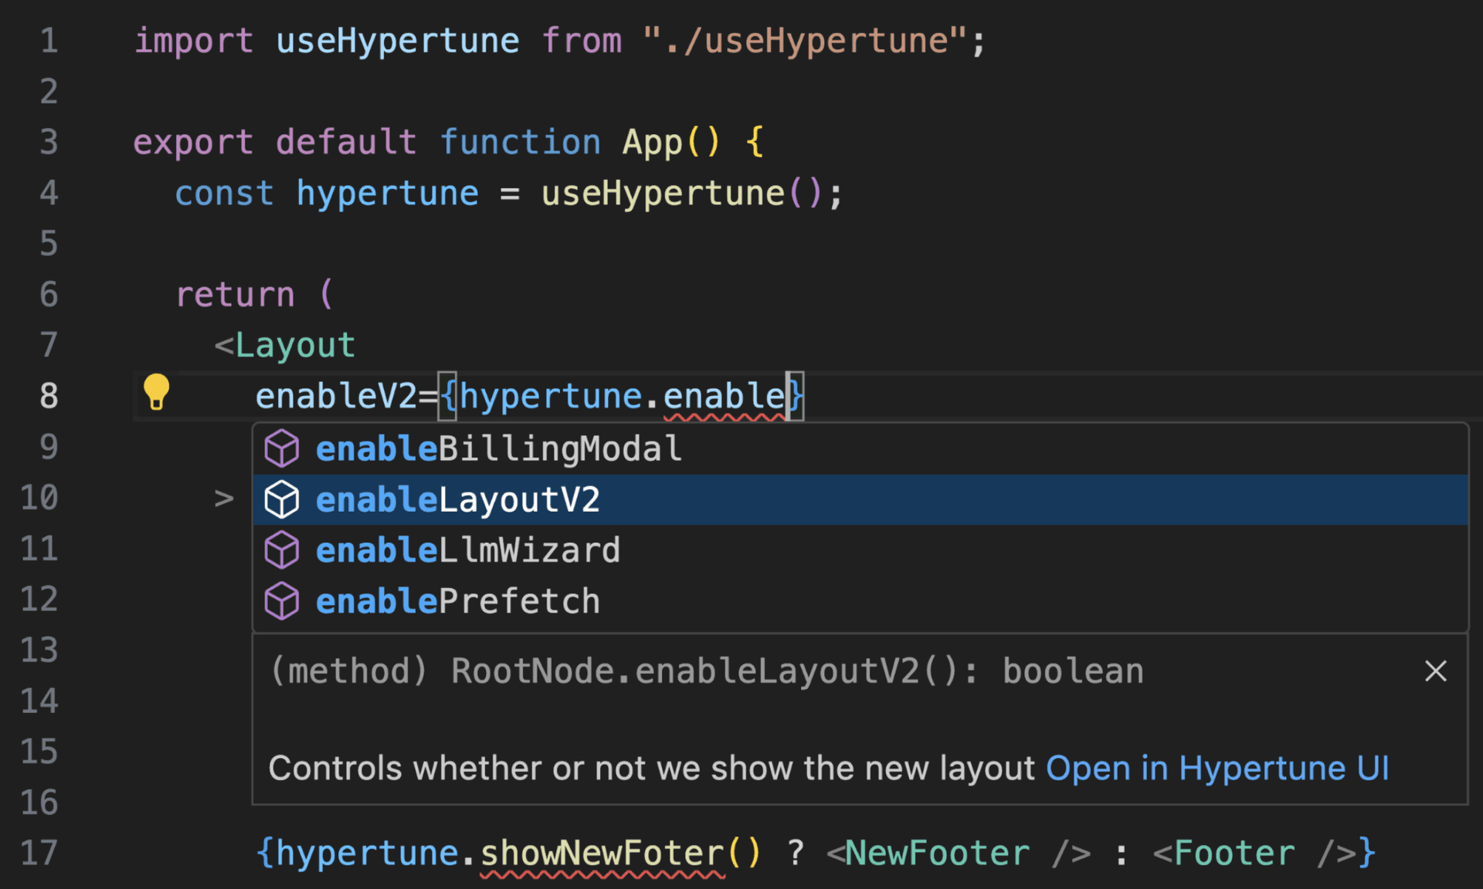
Task: Select the enableLlmWizard suggestion
Action: pyautogui.click(x=467, y=549)
